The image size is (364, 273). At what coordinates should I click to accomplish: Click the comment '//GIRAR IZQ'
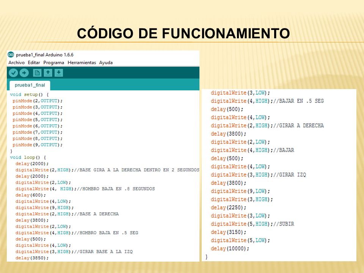tap(290, 175)
